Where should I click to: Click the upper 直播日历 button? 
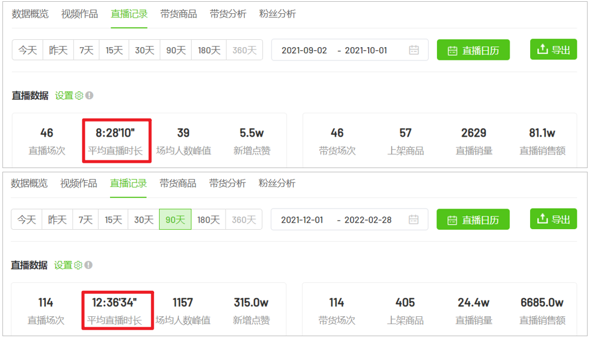pos(473,50)
